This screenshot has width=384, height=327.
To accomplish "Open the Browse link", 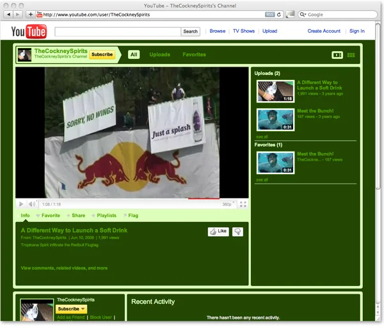I will tap(218, 31).
